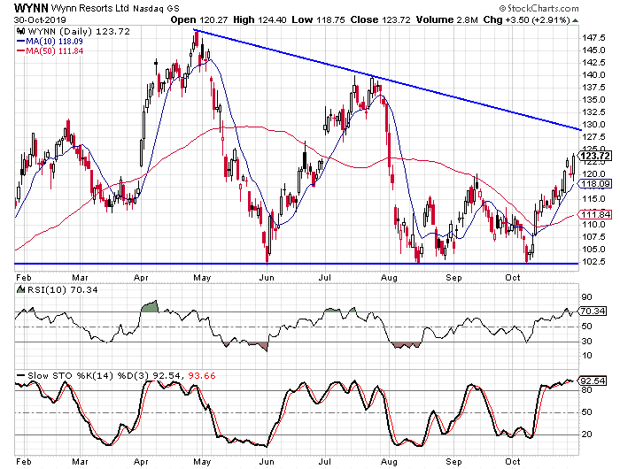Select the red 111.84 flag on right axis
The height and width of the screenshot is (469, 620).
tap(593, 215)
